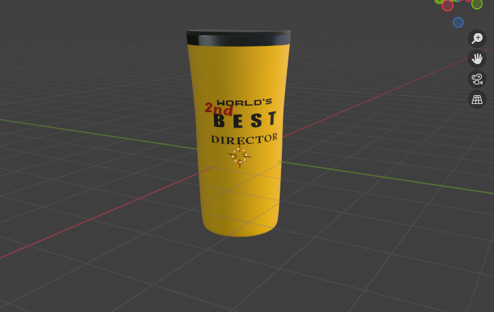Click the hollow blue axis circle on gizmo
This screenshot has height=312, width=494.
click(x=458, y=22)
